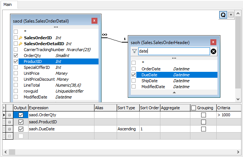Screen dimensions: 243x157
Task: Expand the ellipsis bar in saod table
Action: tap(56, 27)
